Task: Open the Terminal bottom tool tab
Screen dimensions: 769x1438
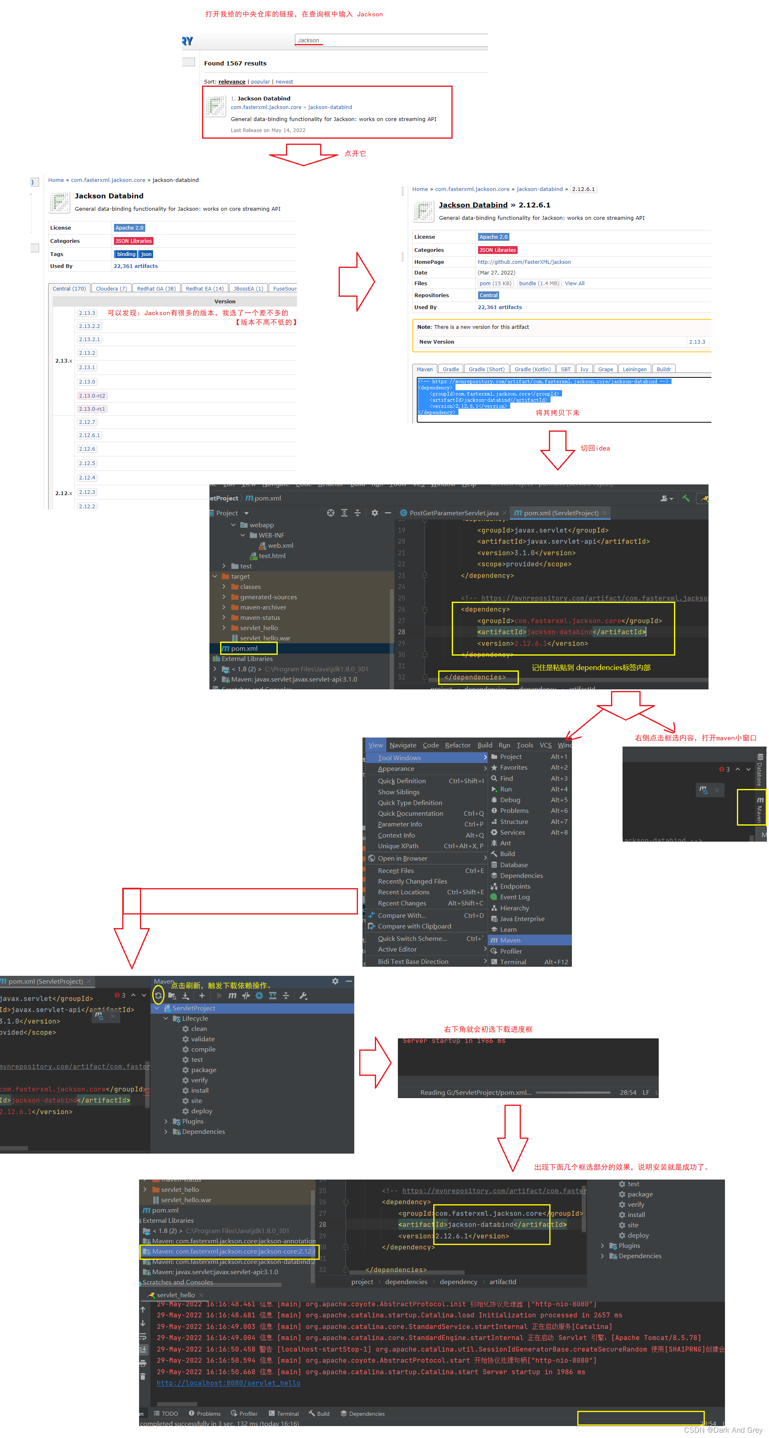Action: (283, 1413)
